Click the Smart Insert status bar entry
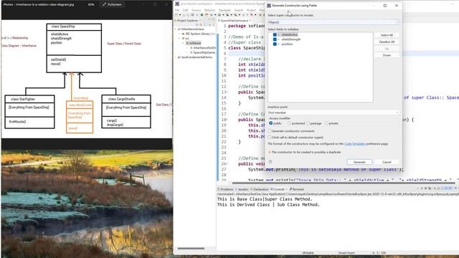 (346, 253)
